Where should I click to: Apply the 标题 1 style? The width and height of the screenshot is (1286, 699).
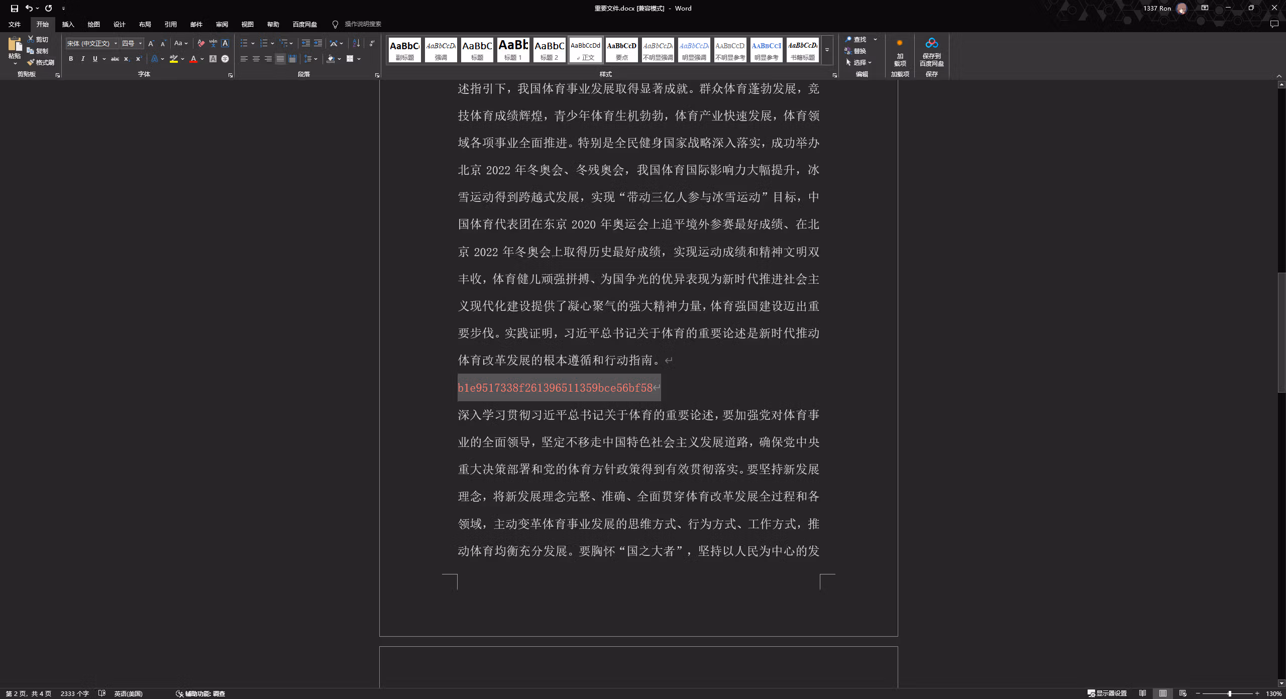point(513,50)
